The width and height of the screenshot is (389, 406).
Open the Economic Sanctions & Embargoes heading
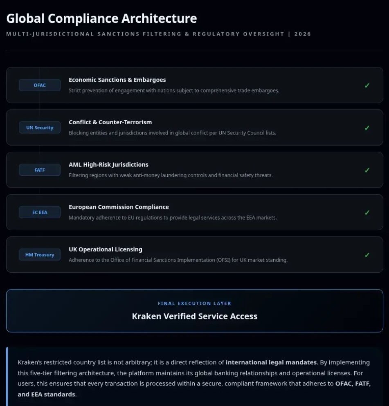point(117,80)
